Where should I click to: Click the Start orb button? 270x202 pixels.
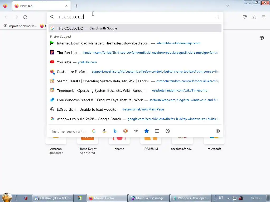[x=7, y=198]
